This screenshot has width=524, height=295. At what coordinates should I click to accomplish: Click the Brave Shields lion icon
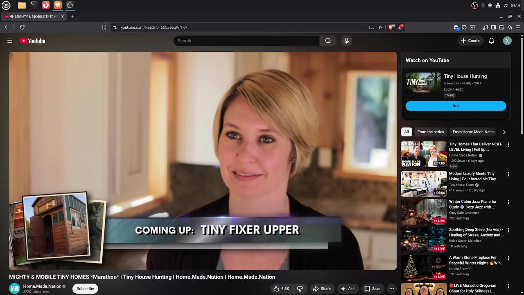[x=391, y=27]
